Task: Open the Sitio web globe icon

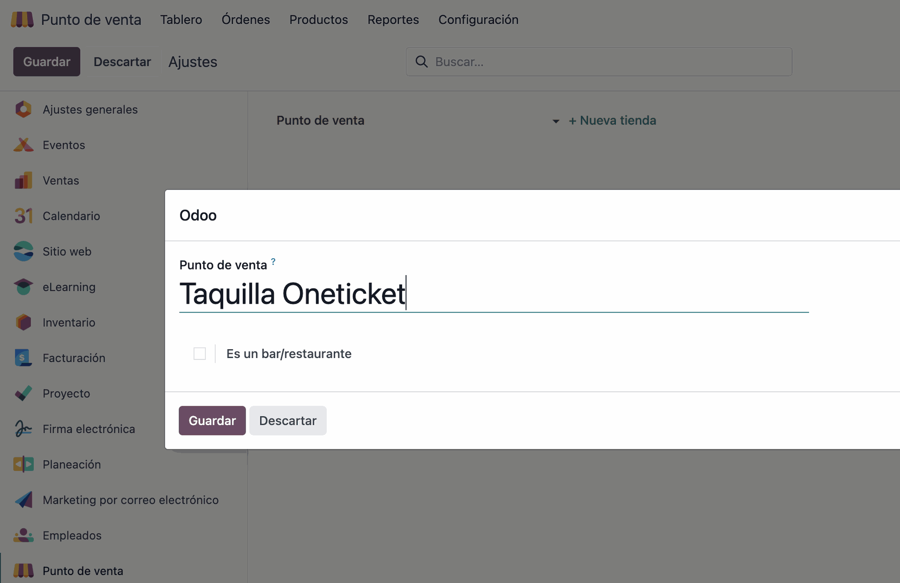Action: [x=23, y=252]
